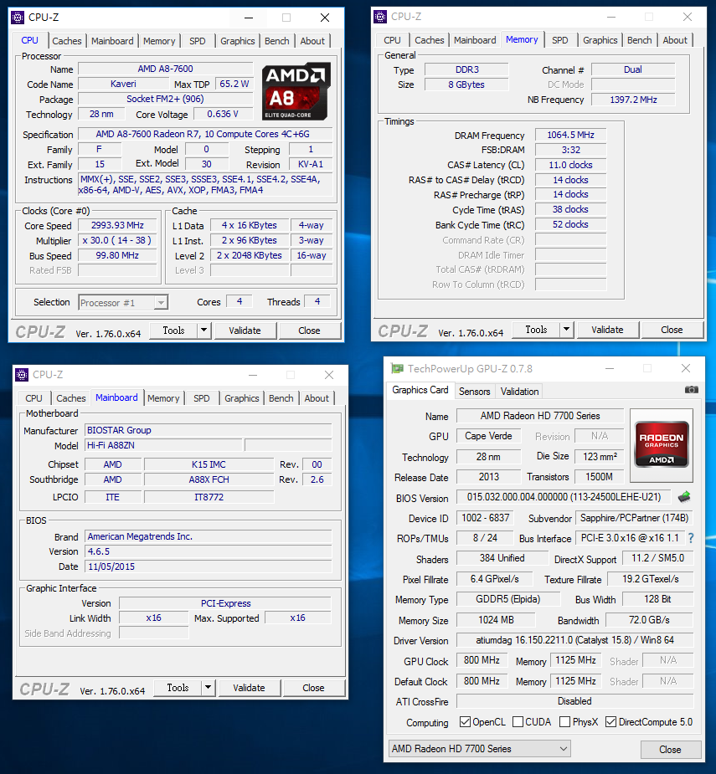
Task: Switch to the Sensors tab in GPU-Z
Action: pyautogui.click(x=474, y=392)
